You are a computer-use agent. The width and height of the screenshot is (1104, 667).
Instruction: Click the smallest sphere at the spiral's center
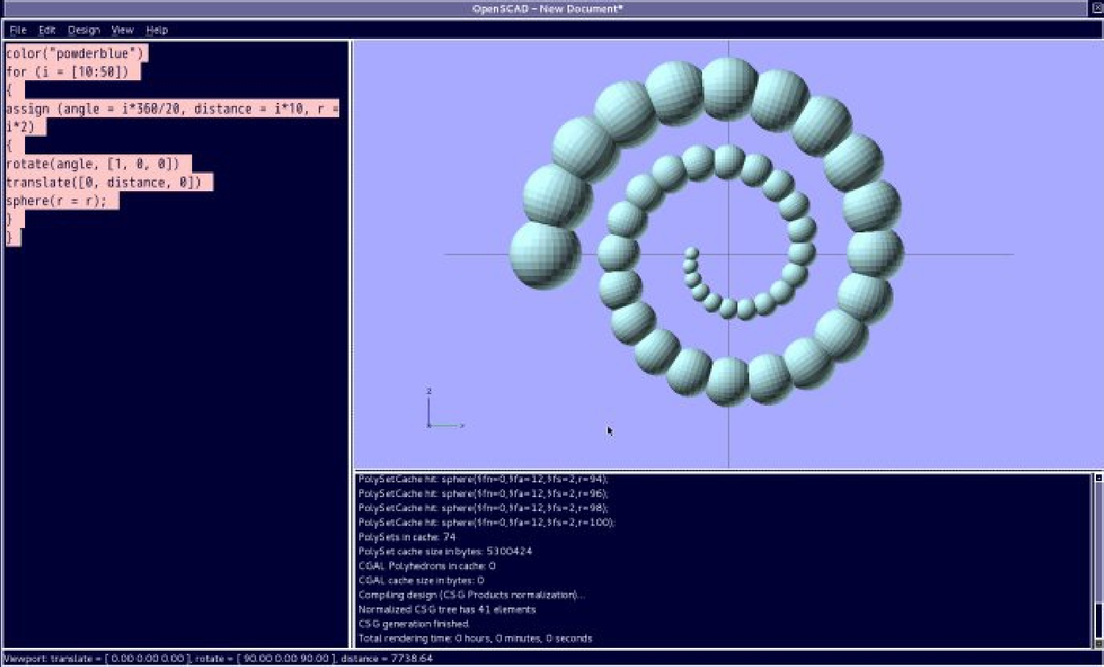691,253
